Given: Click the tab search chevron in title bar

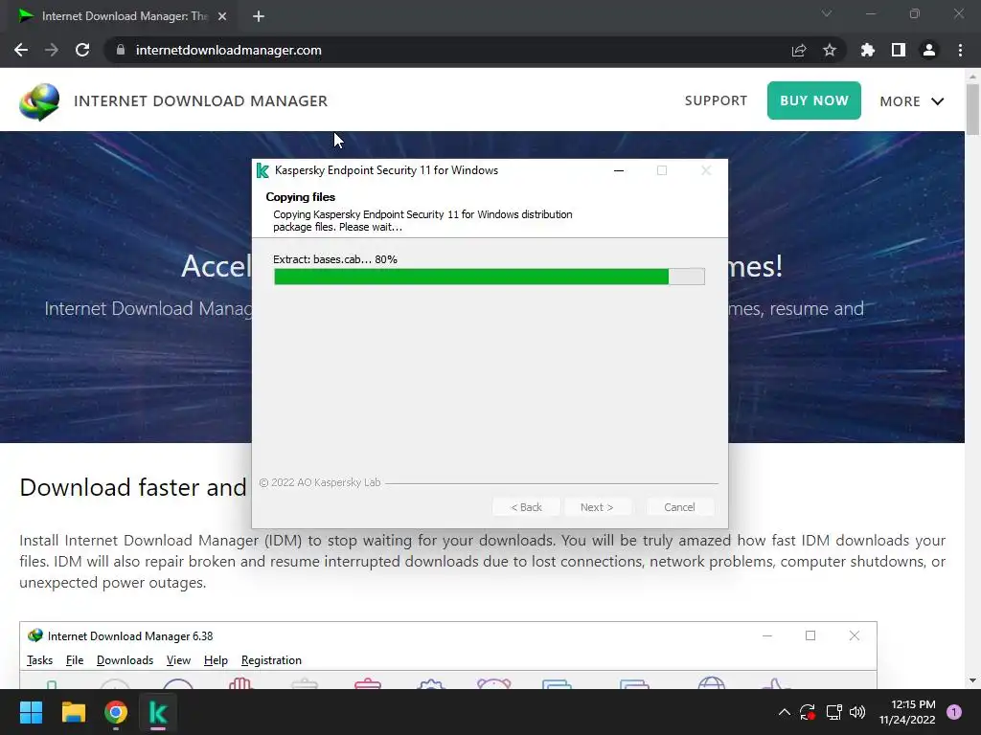Looking at the screenshot, I should pos(827,13).
